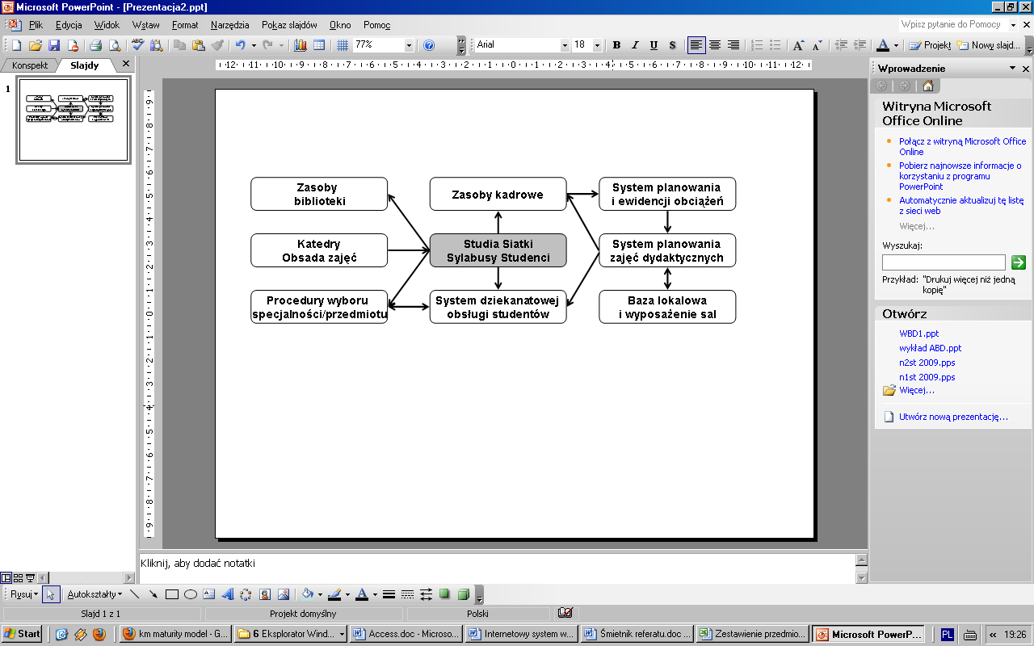Open the WBD1.ppt recent file link
Image resolution: width=1034 pixels, height=646 pixels.
(918, 333)
